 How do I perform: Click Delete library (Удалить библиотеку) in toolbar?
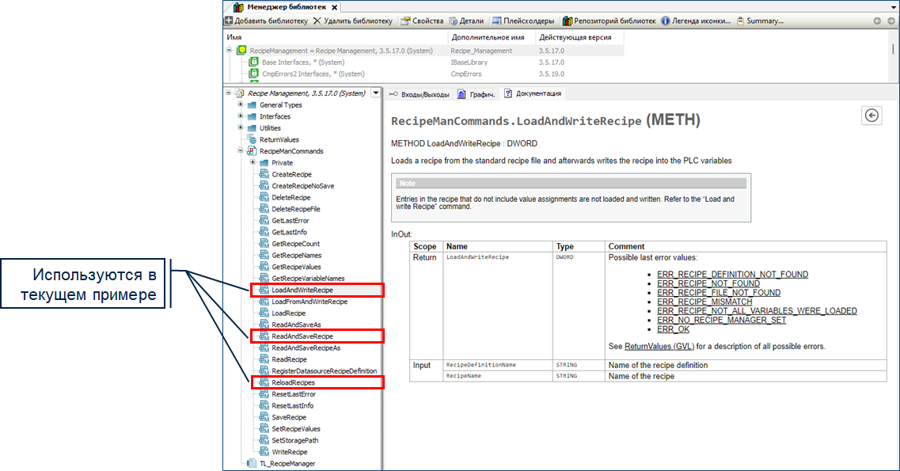click(352, 21)
